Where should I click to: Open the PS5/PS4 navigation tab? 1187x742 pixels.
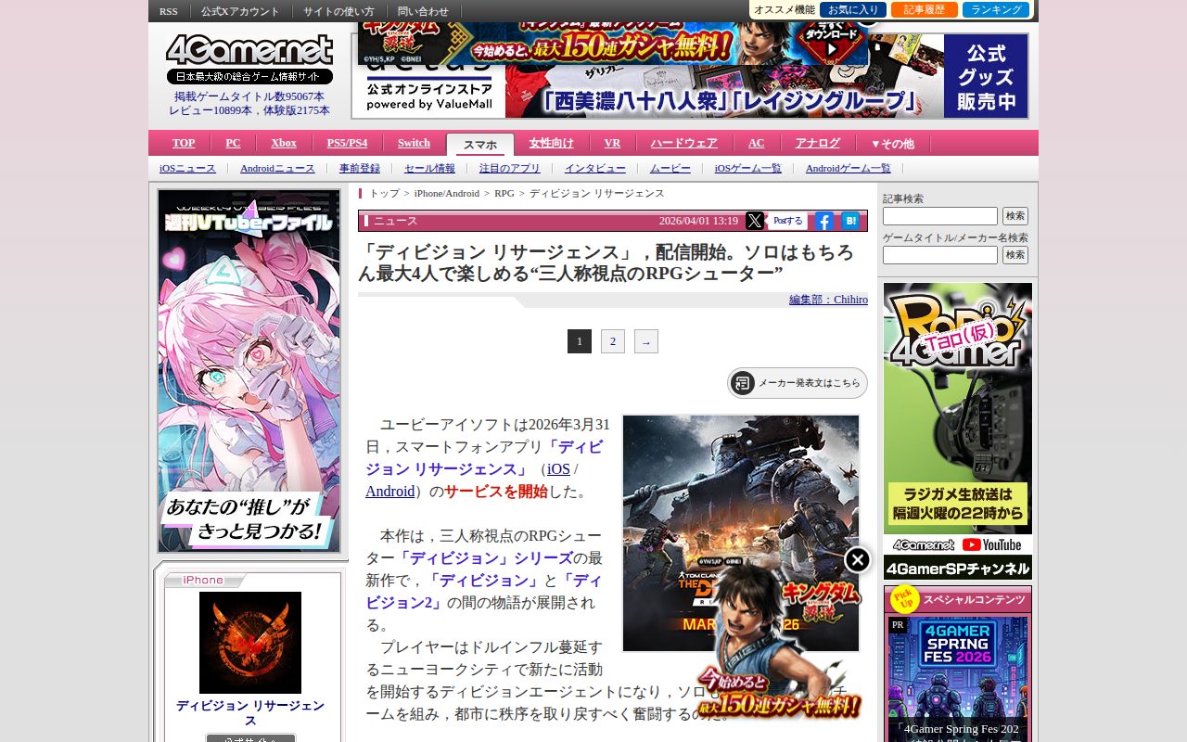click(x=347, y=143)
